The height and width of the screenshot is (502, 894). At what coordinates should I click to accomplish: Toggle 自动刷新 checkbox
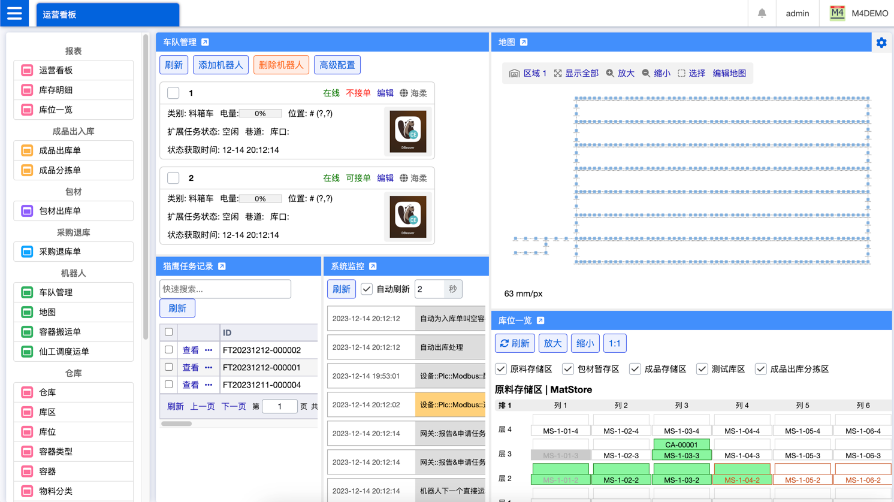[367, 289]
